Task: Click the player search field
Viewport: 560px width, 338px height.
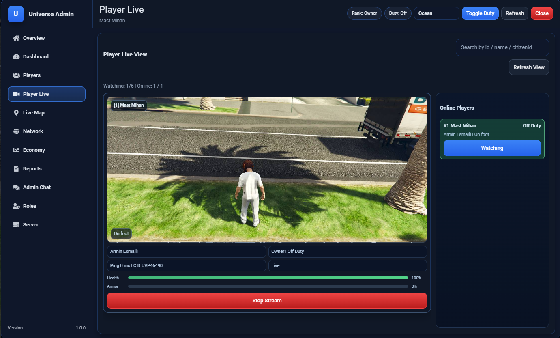Action: [502, 47]
